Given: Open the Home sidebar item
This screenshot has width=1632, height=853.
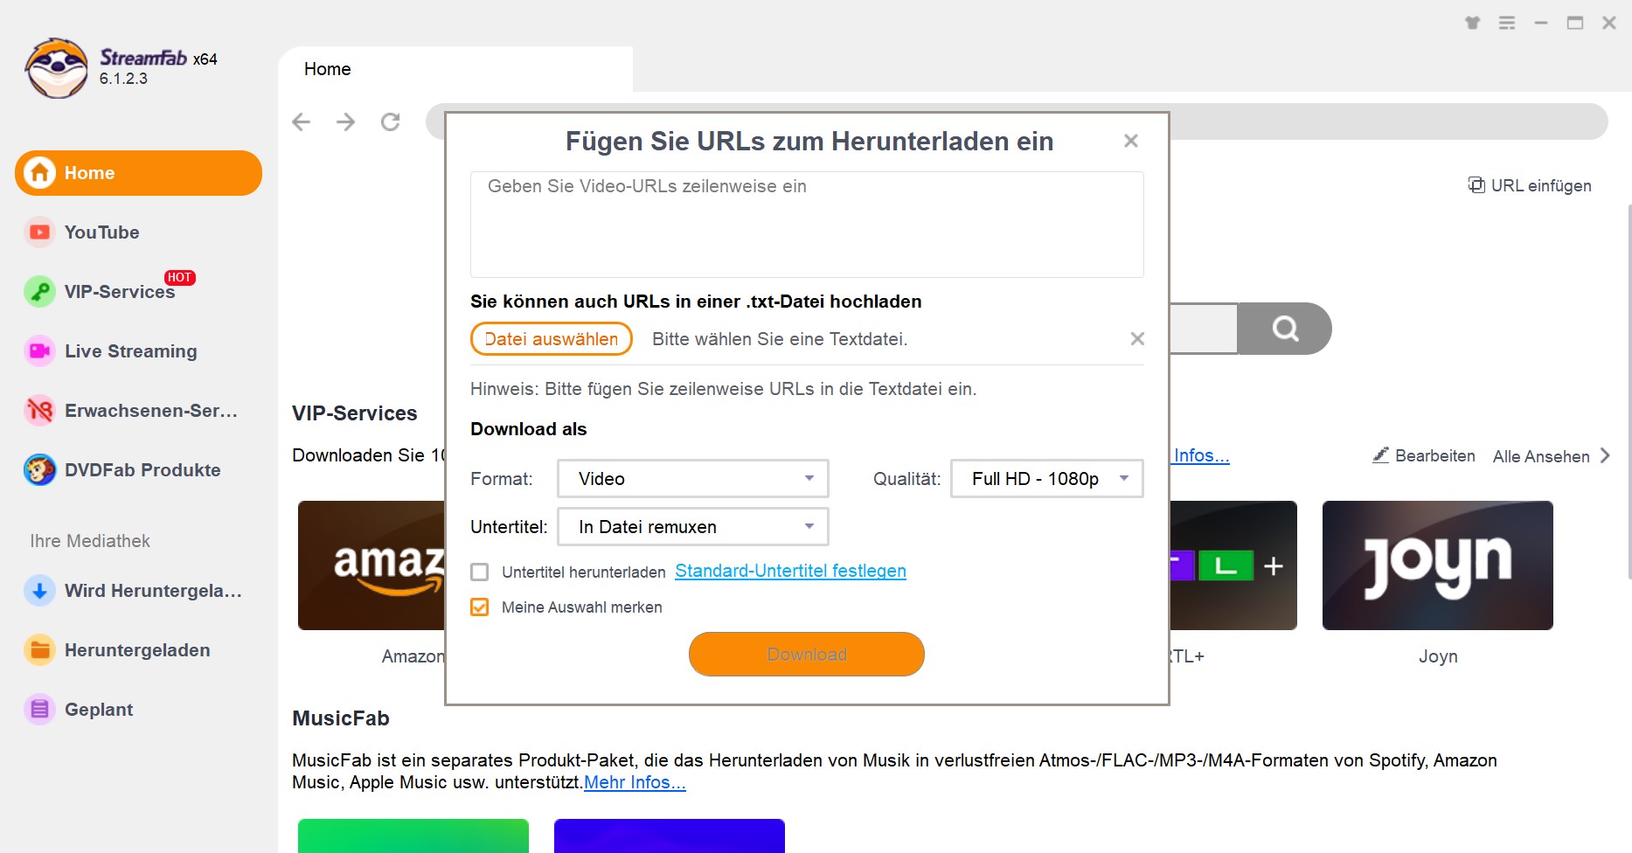Looking at the screenshot, I should point(138,173).
